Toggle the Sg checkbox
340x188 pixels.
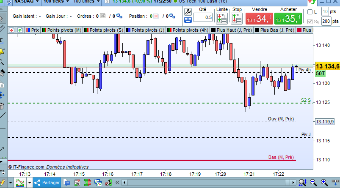(310, 22)
